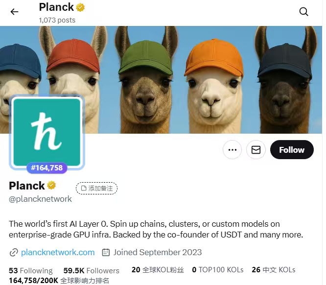Image resolution: width=326 pixels, height=285 pixels.
Task: Open plancknetwork.com website link
Action: pos(58,252)
